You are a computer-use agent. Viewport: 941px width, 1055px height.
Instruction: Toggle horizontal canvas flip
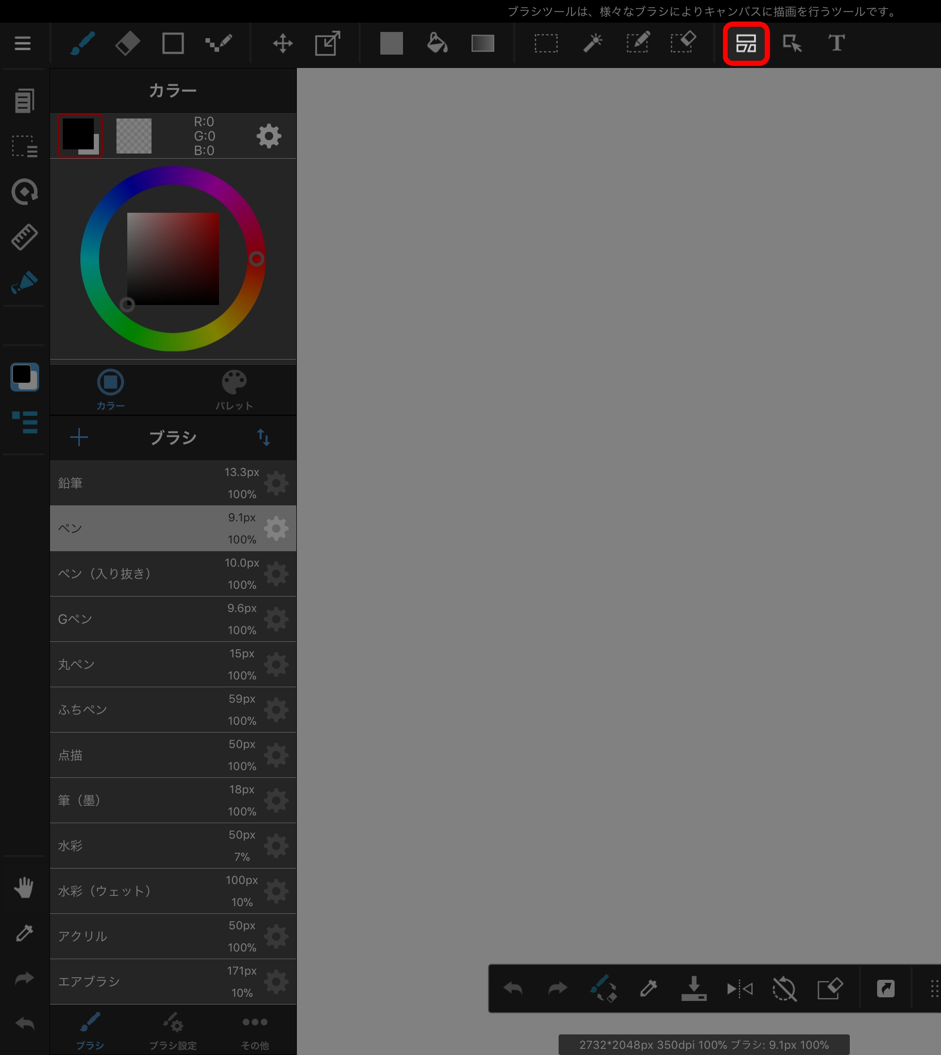pyautogui.click(x=740, y=989)
